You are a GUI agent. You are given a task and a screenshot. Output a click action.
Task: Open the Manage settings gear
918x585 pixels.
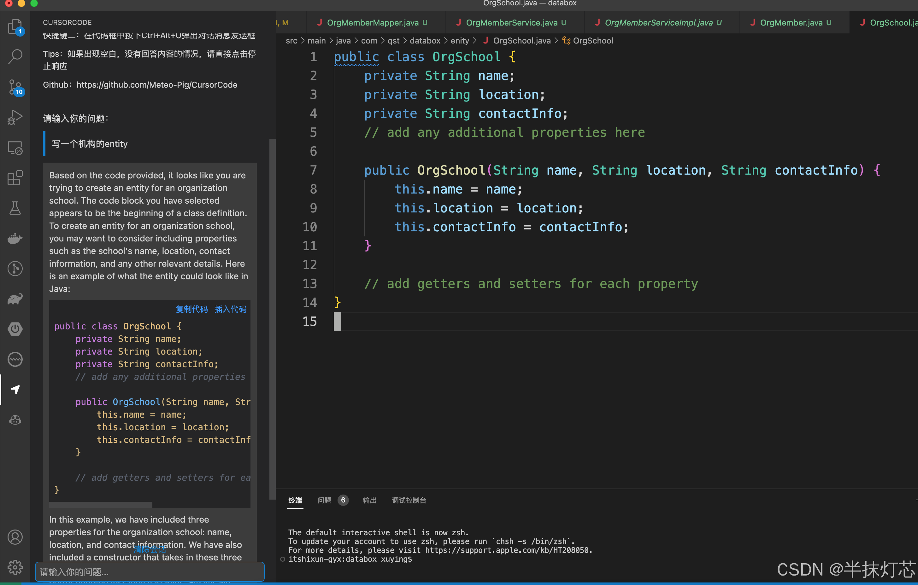pyautogui.click(x=15, y=567)
